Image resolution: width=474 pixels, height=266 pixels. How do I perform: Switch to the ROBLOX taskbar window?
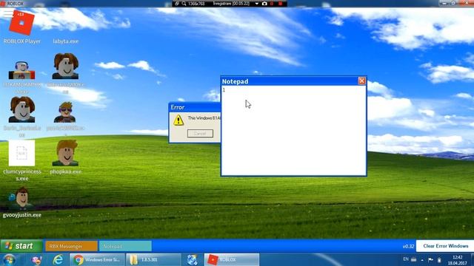[232, 259]
